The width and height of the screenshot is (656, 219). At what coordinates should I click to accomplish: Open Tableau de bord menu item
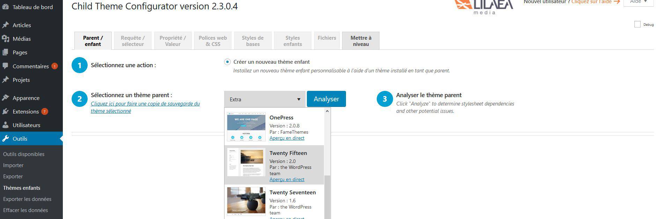pos(31,7)
